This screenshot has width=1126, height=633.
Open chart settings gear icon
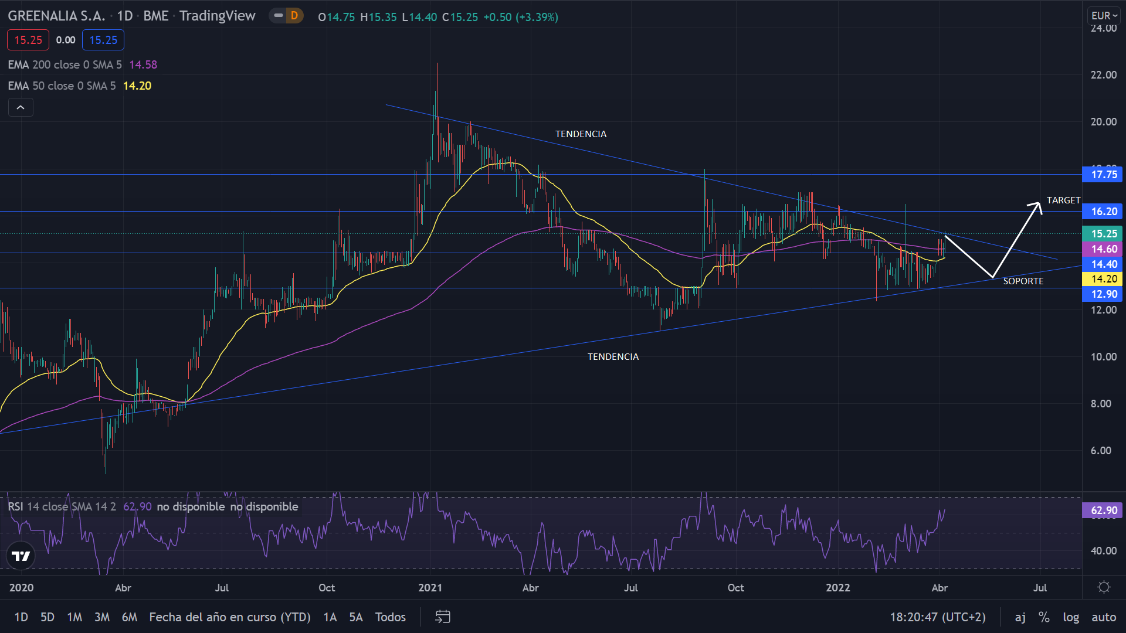[1104, 587]
